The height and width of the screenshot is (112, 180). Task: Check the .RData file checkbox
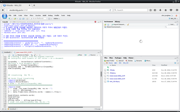click(105, 70)
